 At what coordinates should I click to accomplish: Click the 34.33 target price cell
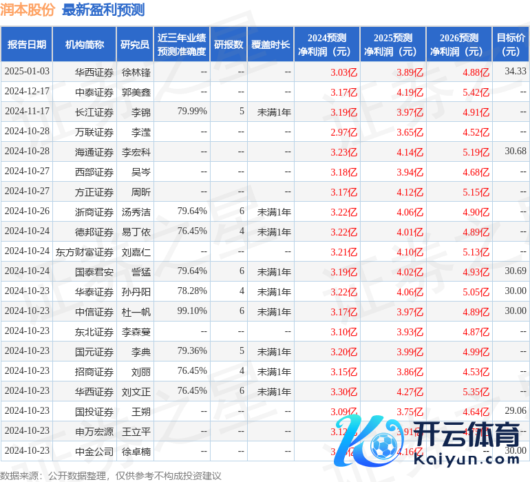(515, 72)
